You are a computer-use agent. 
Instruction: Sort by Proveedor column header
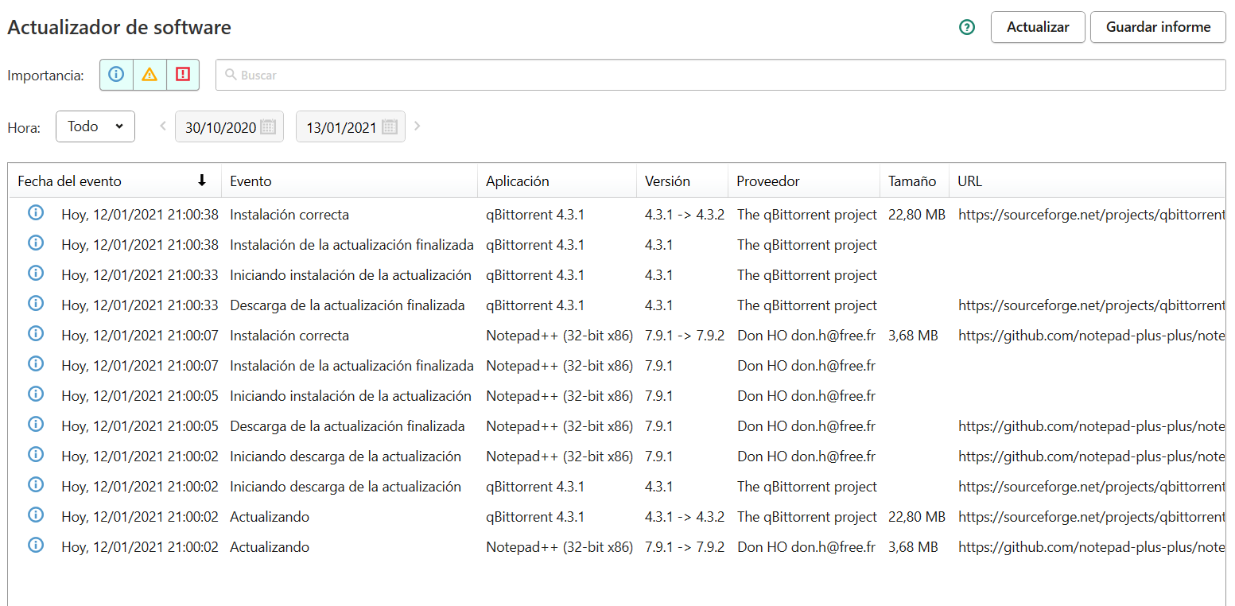point(804,181)
